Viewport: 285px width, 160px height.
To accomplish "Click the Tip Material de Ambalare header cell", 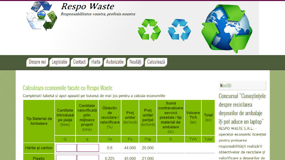I will coord(39,121).
